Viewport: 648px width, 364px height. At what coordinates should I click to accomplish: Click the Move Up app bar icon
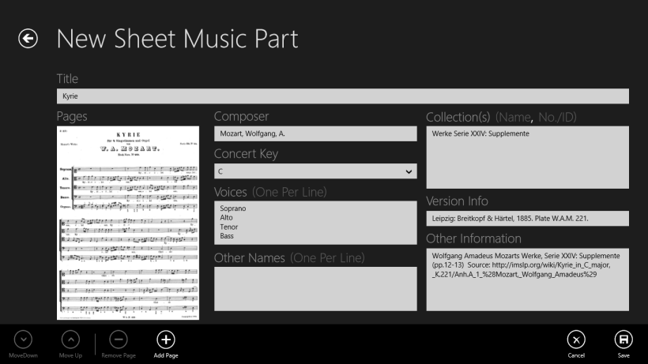pos(70,340)
